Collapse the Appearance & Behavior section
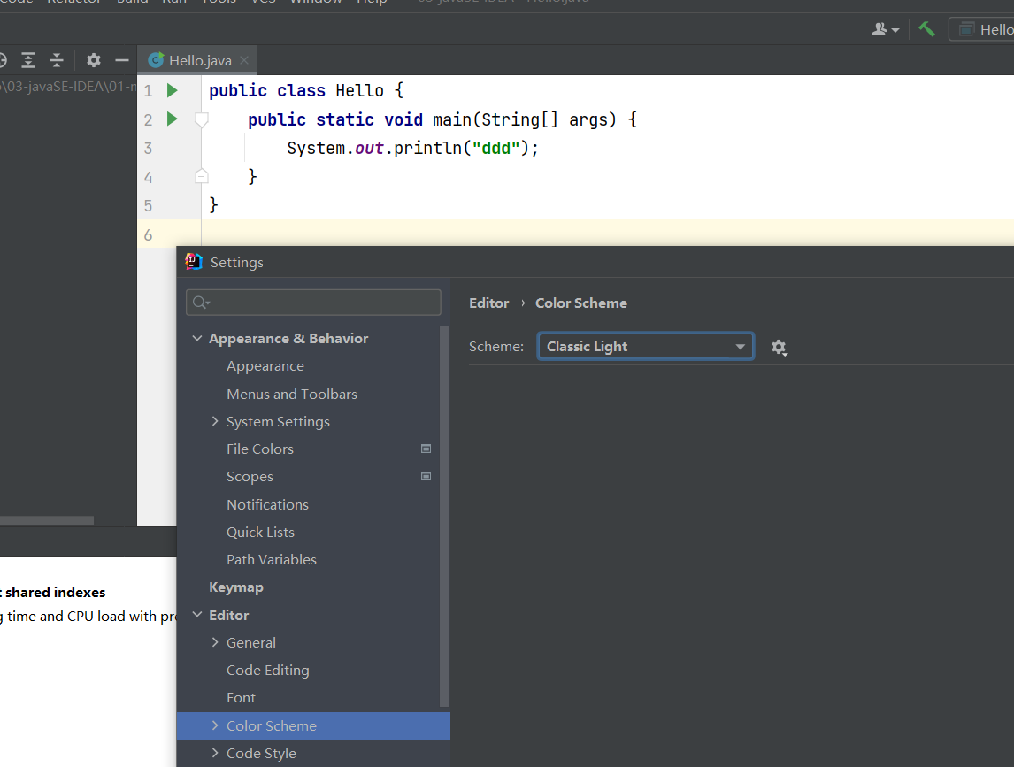 click(x=197, y=338)
